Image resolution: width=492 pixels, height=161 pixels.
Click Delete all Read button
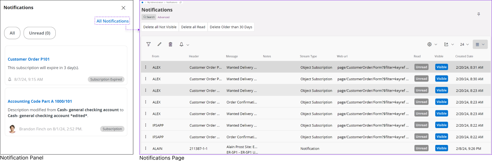pyautogui.click(x=193, y=27)
